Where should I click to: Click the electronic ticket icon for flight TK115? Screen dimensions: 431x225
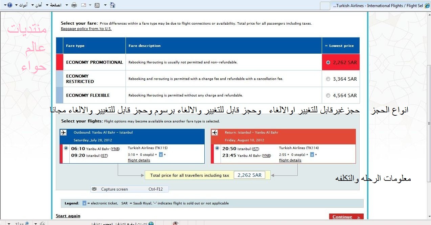(161, 154)
